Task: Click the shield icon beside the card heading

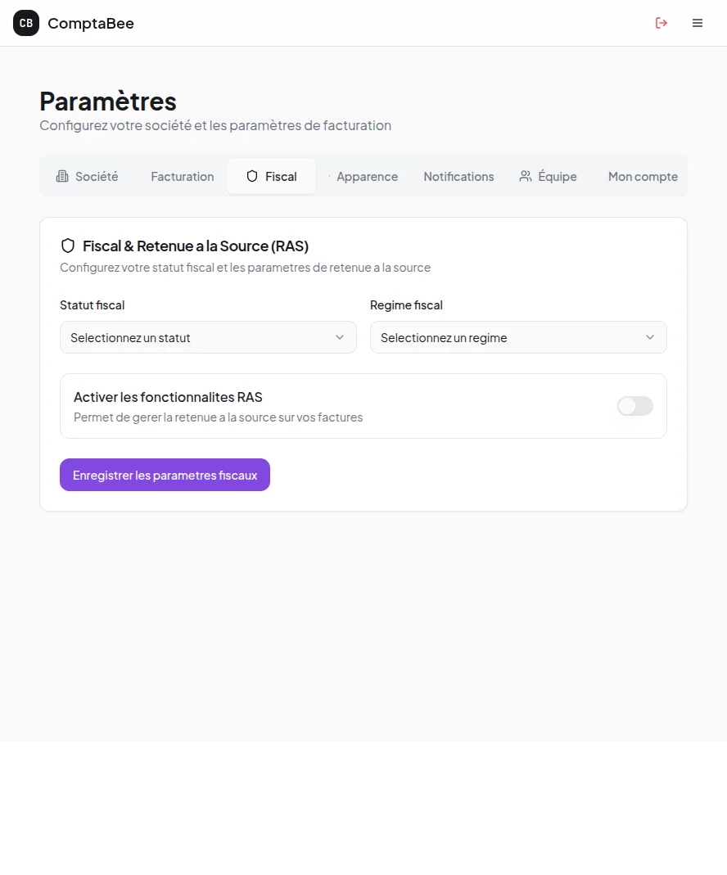Action: pos(68,246)
